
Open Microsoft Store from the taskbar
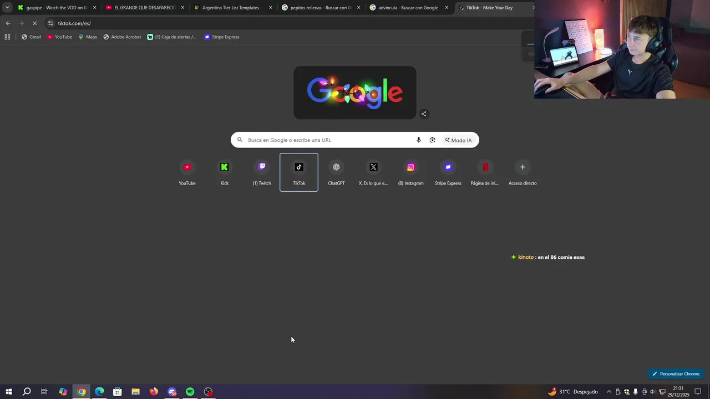(x=118, y=392)
